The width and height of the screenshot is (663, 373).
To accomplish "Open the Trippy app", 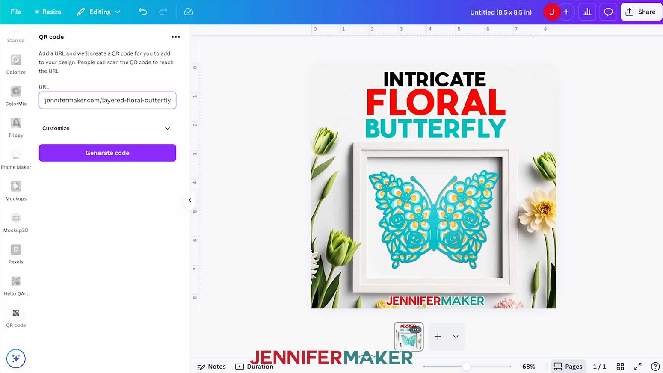I will [16, 127].
